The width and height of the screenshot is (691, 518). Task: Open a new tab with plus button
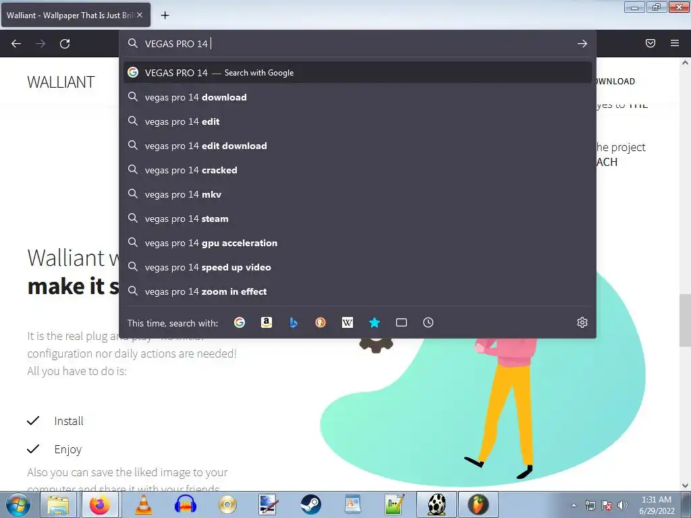point(165,16)
